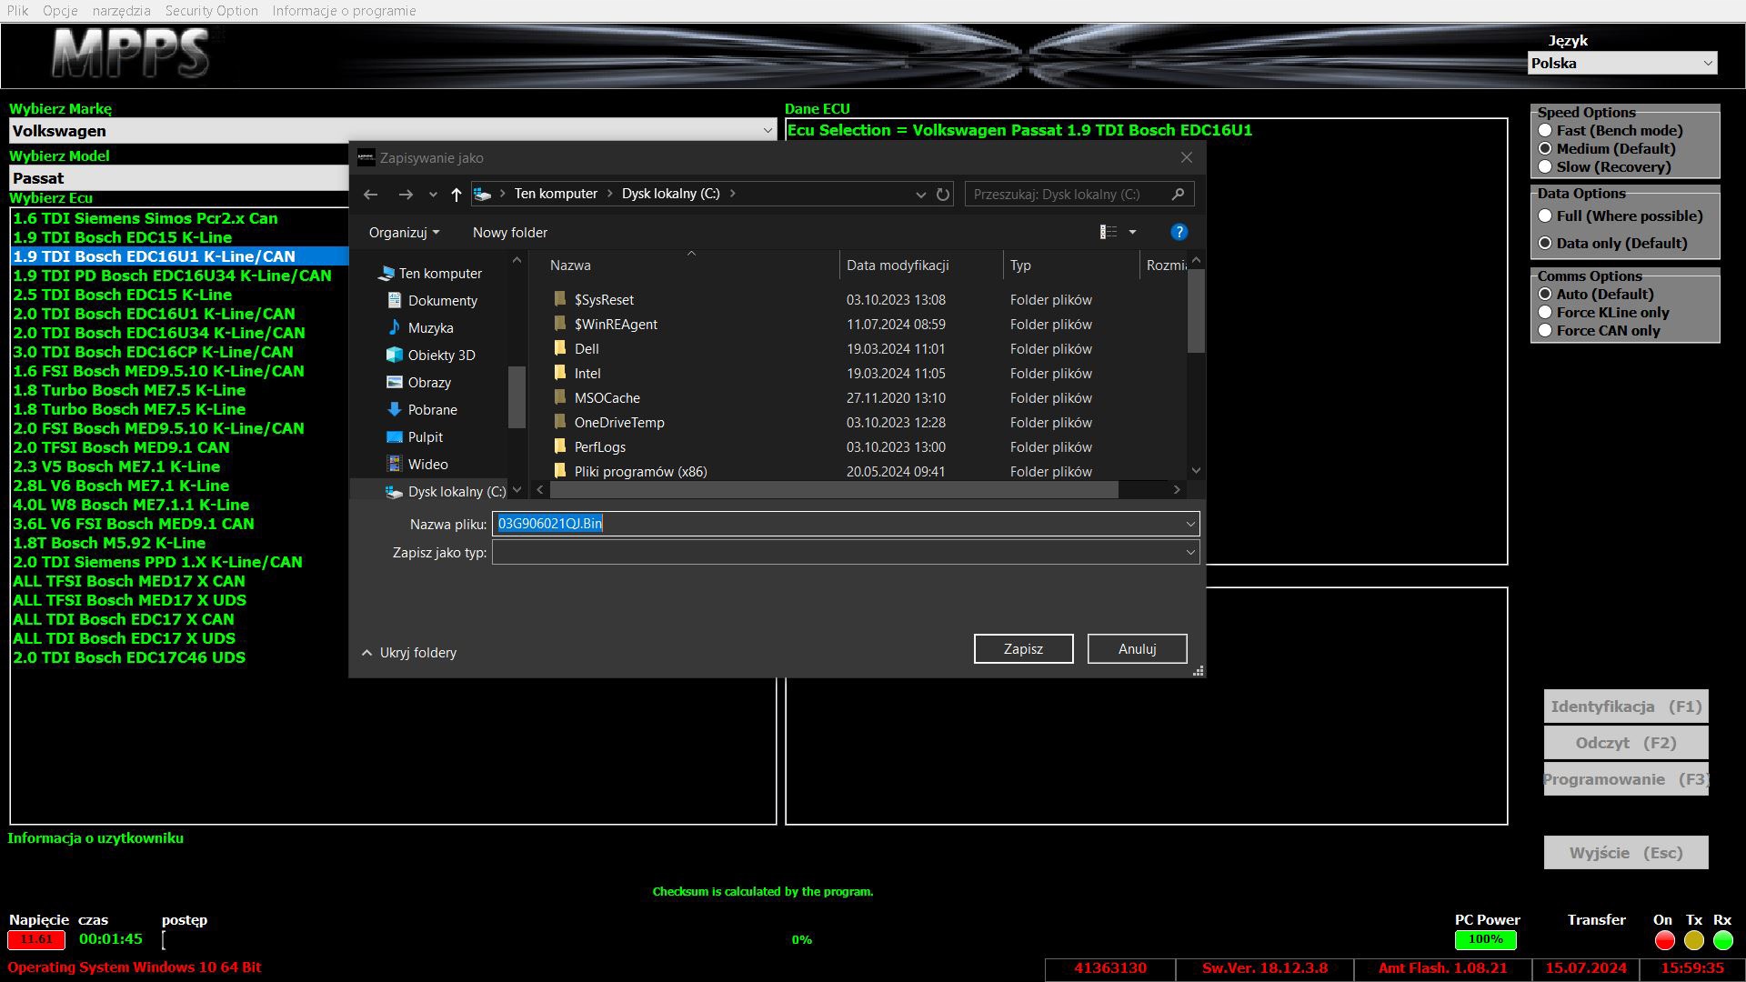
Task: Open the narzędzia menu
Action: tap(121, 11)
